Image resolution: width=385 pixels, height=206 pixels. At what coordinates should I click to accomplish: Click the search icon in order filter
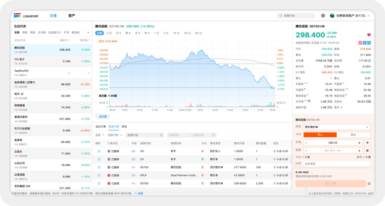tap(161, 135)
